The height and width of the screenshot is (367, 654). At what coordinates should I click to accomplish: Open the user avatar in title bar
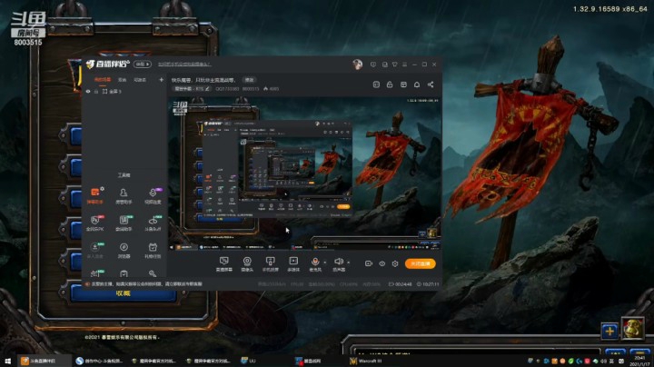click(358, 64)
